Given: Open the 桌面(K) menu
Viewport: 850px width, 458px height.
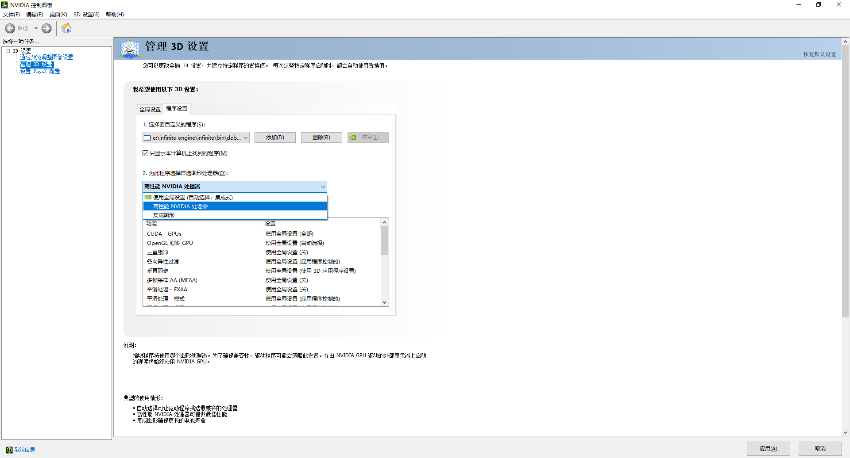Looking at the screenshot, I should (58, 15).
